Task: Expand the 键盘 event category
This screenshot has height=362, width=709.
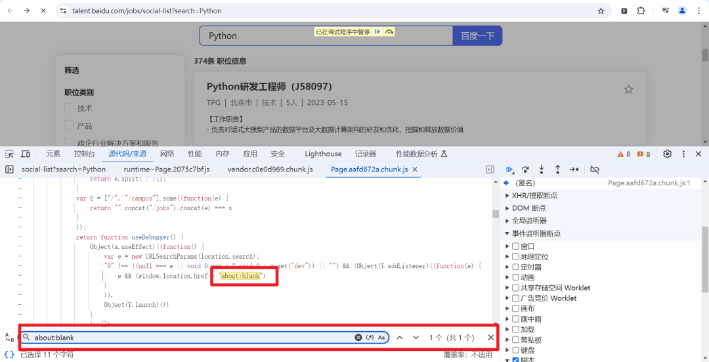Action: 507,350
